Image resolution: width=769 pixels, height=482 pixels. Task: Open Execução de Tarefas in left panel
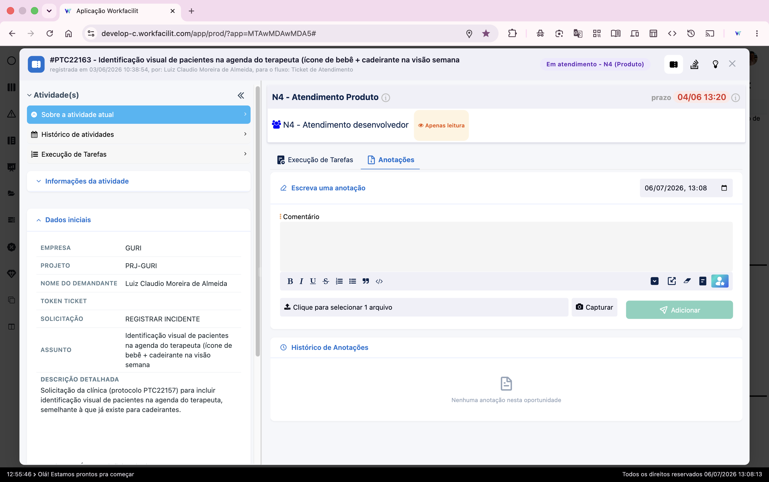(139, 154)
